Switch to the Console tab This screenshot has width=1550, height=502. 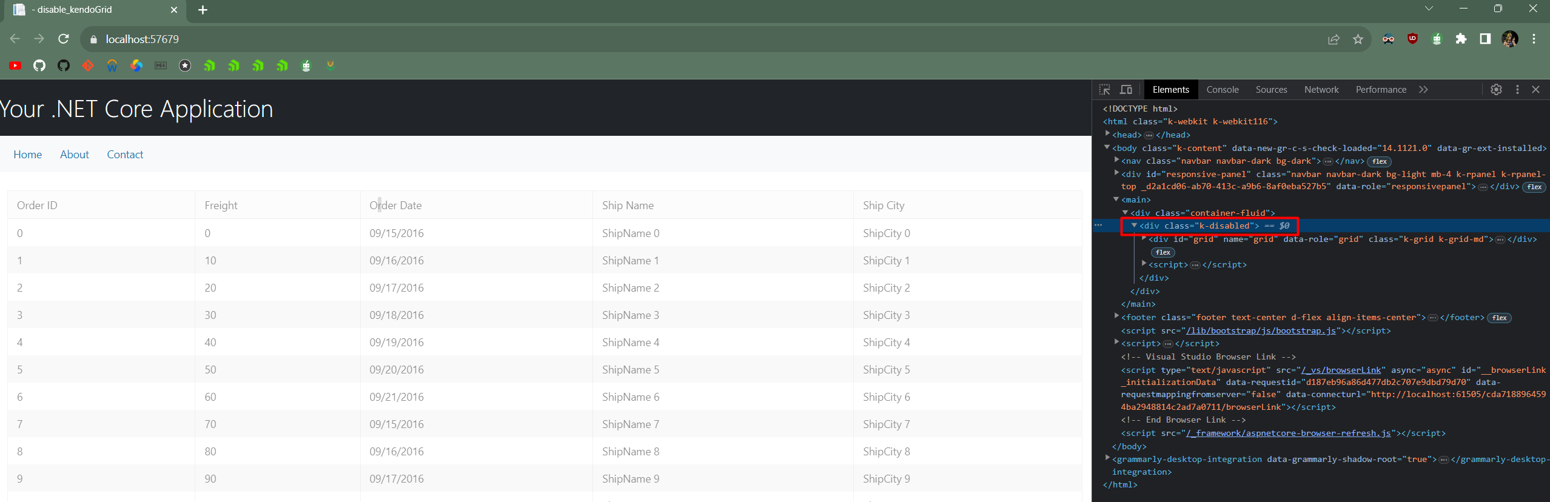click(1222, 90)
